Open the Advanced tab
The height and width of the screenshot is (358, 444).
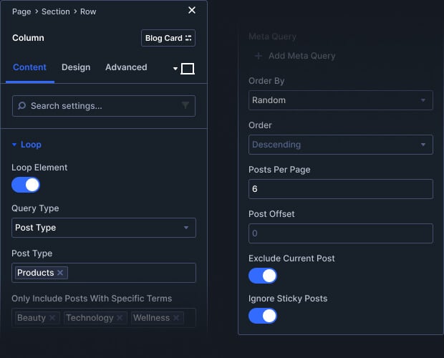coord(126,67)
